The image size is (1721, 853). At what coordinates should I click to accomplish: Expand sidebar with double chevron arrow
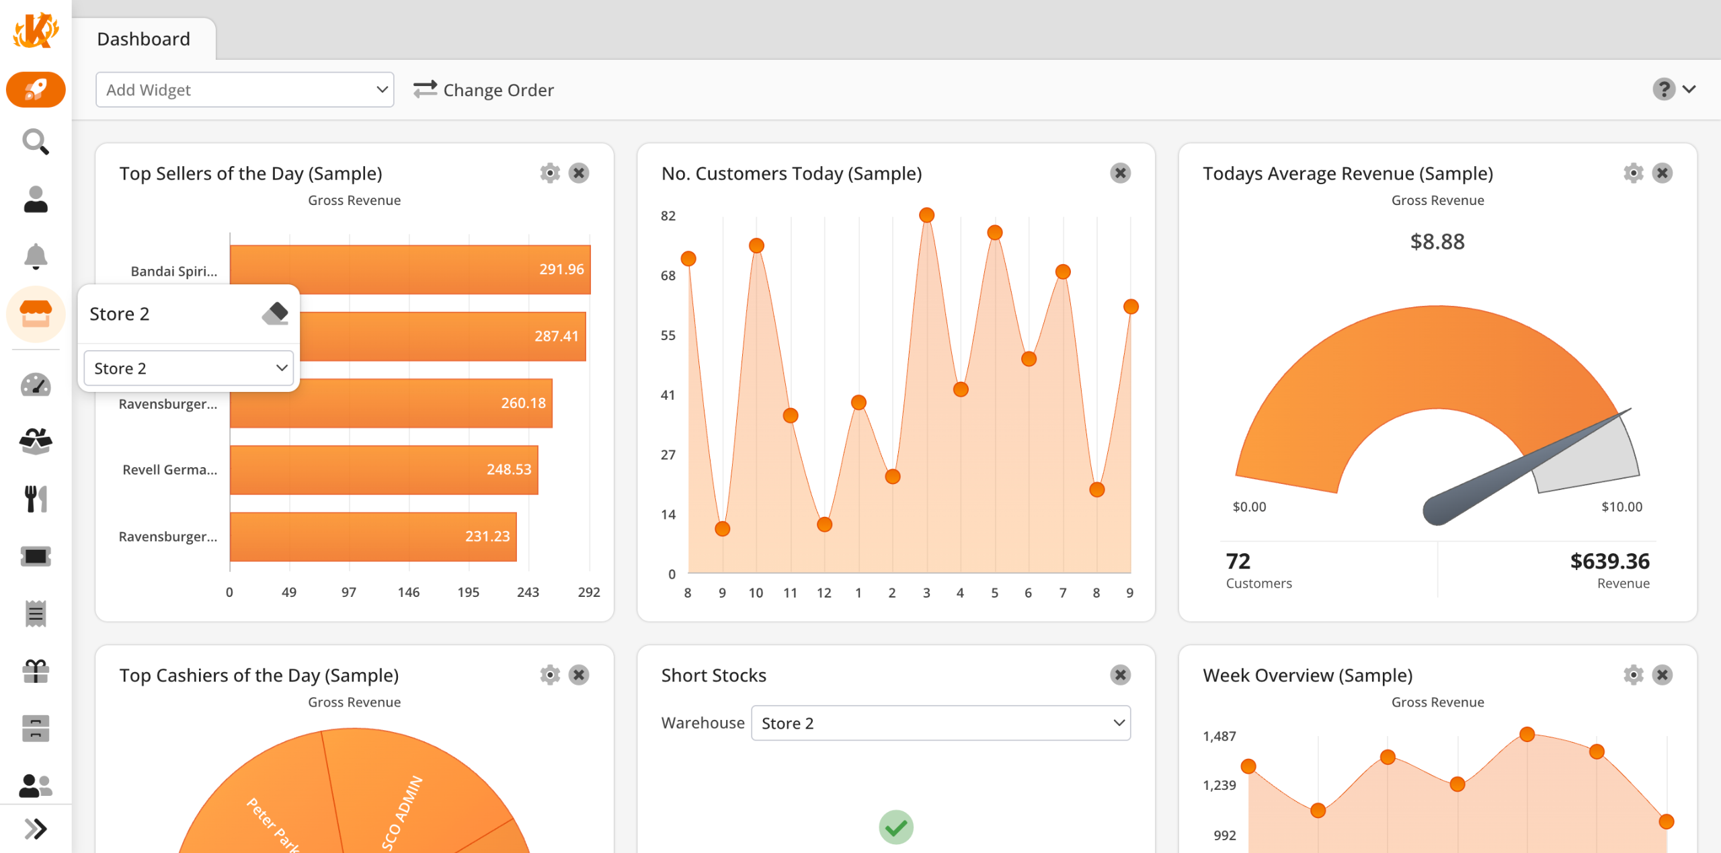(x=36, y=829)
